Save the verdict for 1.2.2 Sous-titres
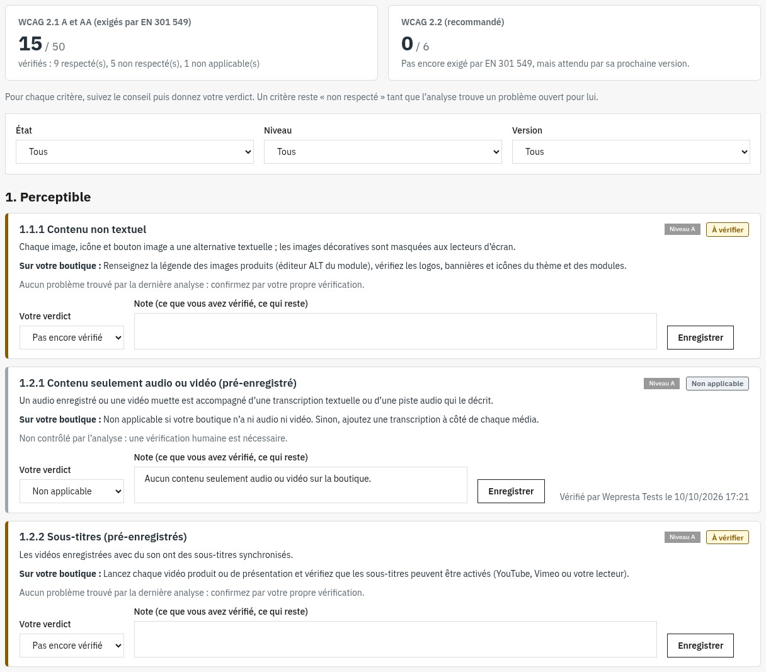 (x=700, y=646)
